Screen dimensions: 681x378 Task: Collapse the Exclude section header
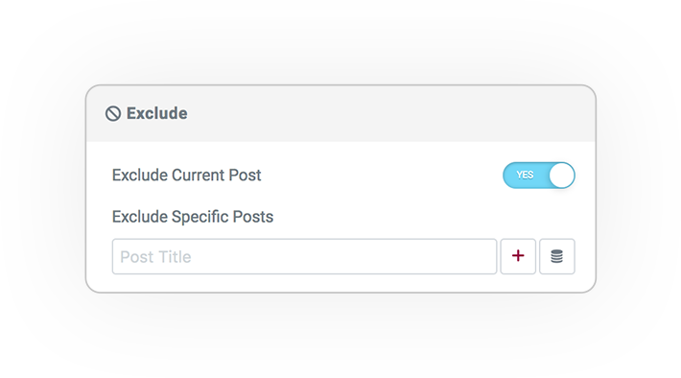tap(340, 114)
